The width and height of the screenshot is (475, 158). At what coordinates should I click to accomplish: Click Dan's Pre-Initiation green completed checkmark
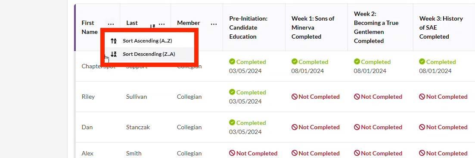[232, 122]
